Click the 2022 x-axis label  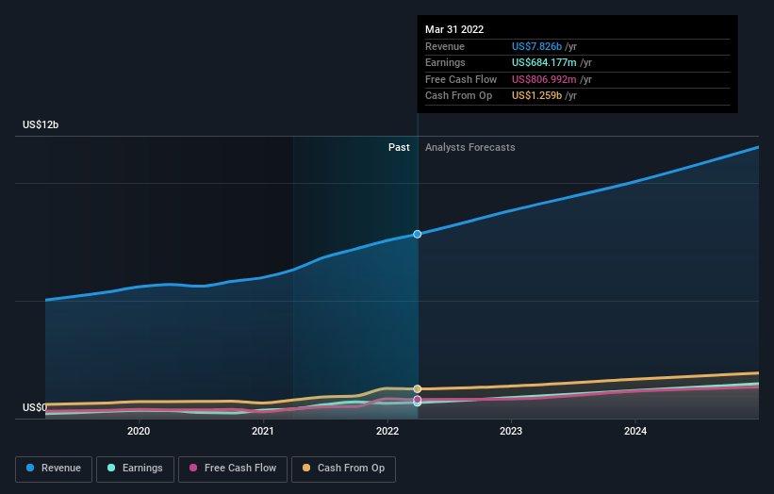point(387,431)
